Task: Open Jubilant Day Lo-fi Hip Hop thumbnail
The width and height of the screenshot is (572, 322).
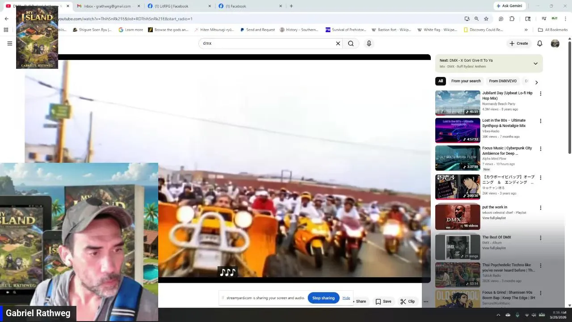Action: tap(458, 103)
